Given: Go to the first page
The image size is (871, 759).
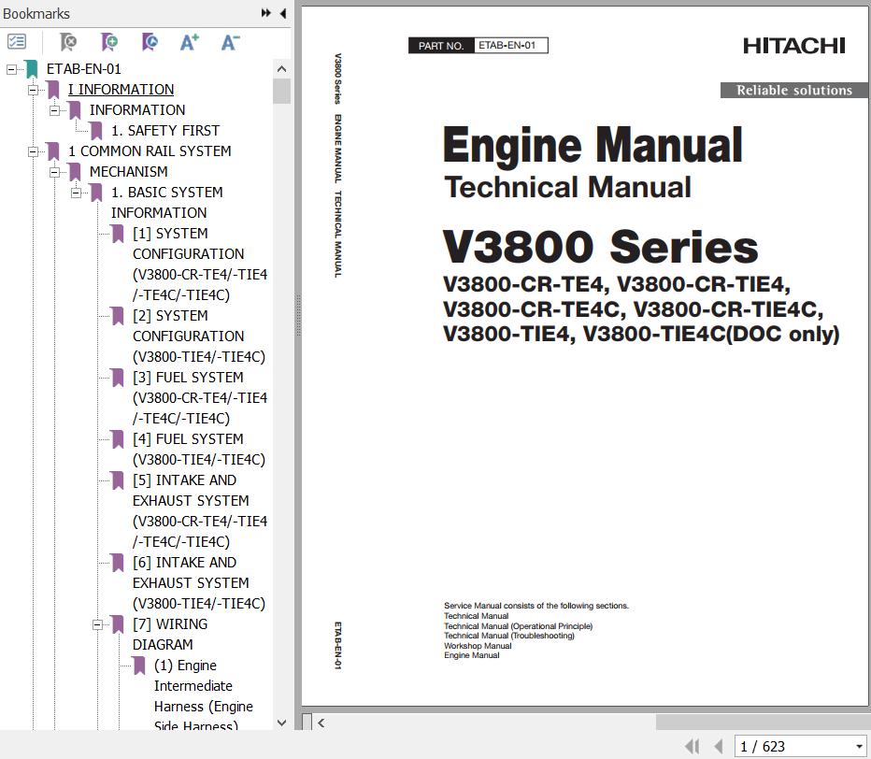Looking at the screenshot, I should [x=692, y=746].
